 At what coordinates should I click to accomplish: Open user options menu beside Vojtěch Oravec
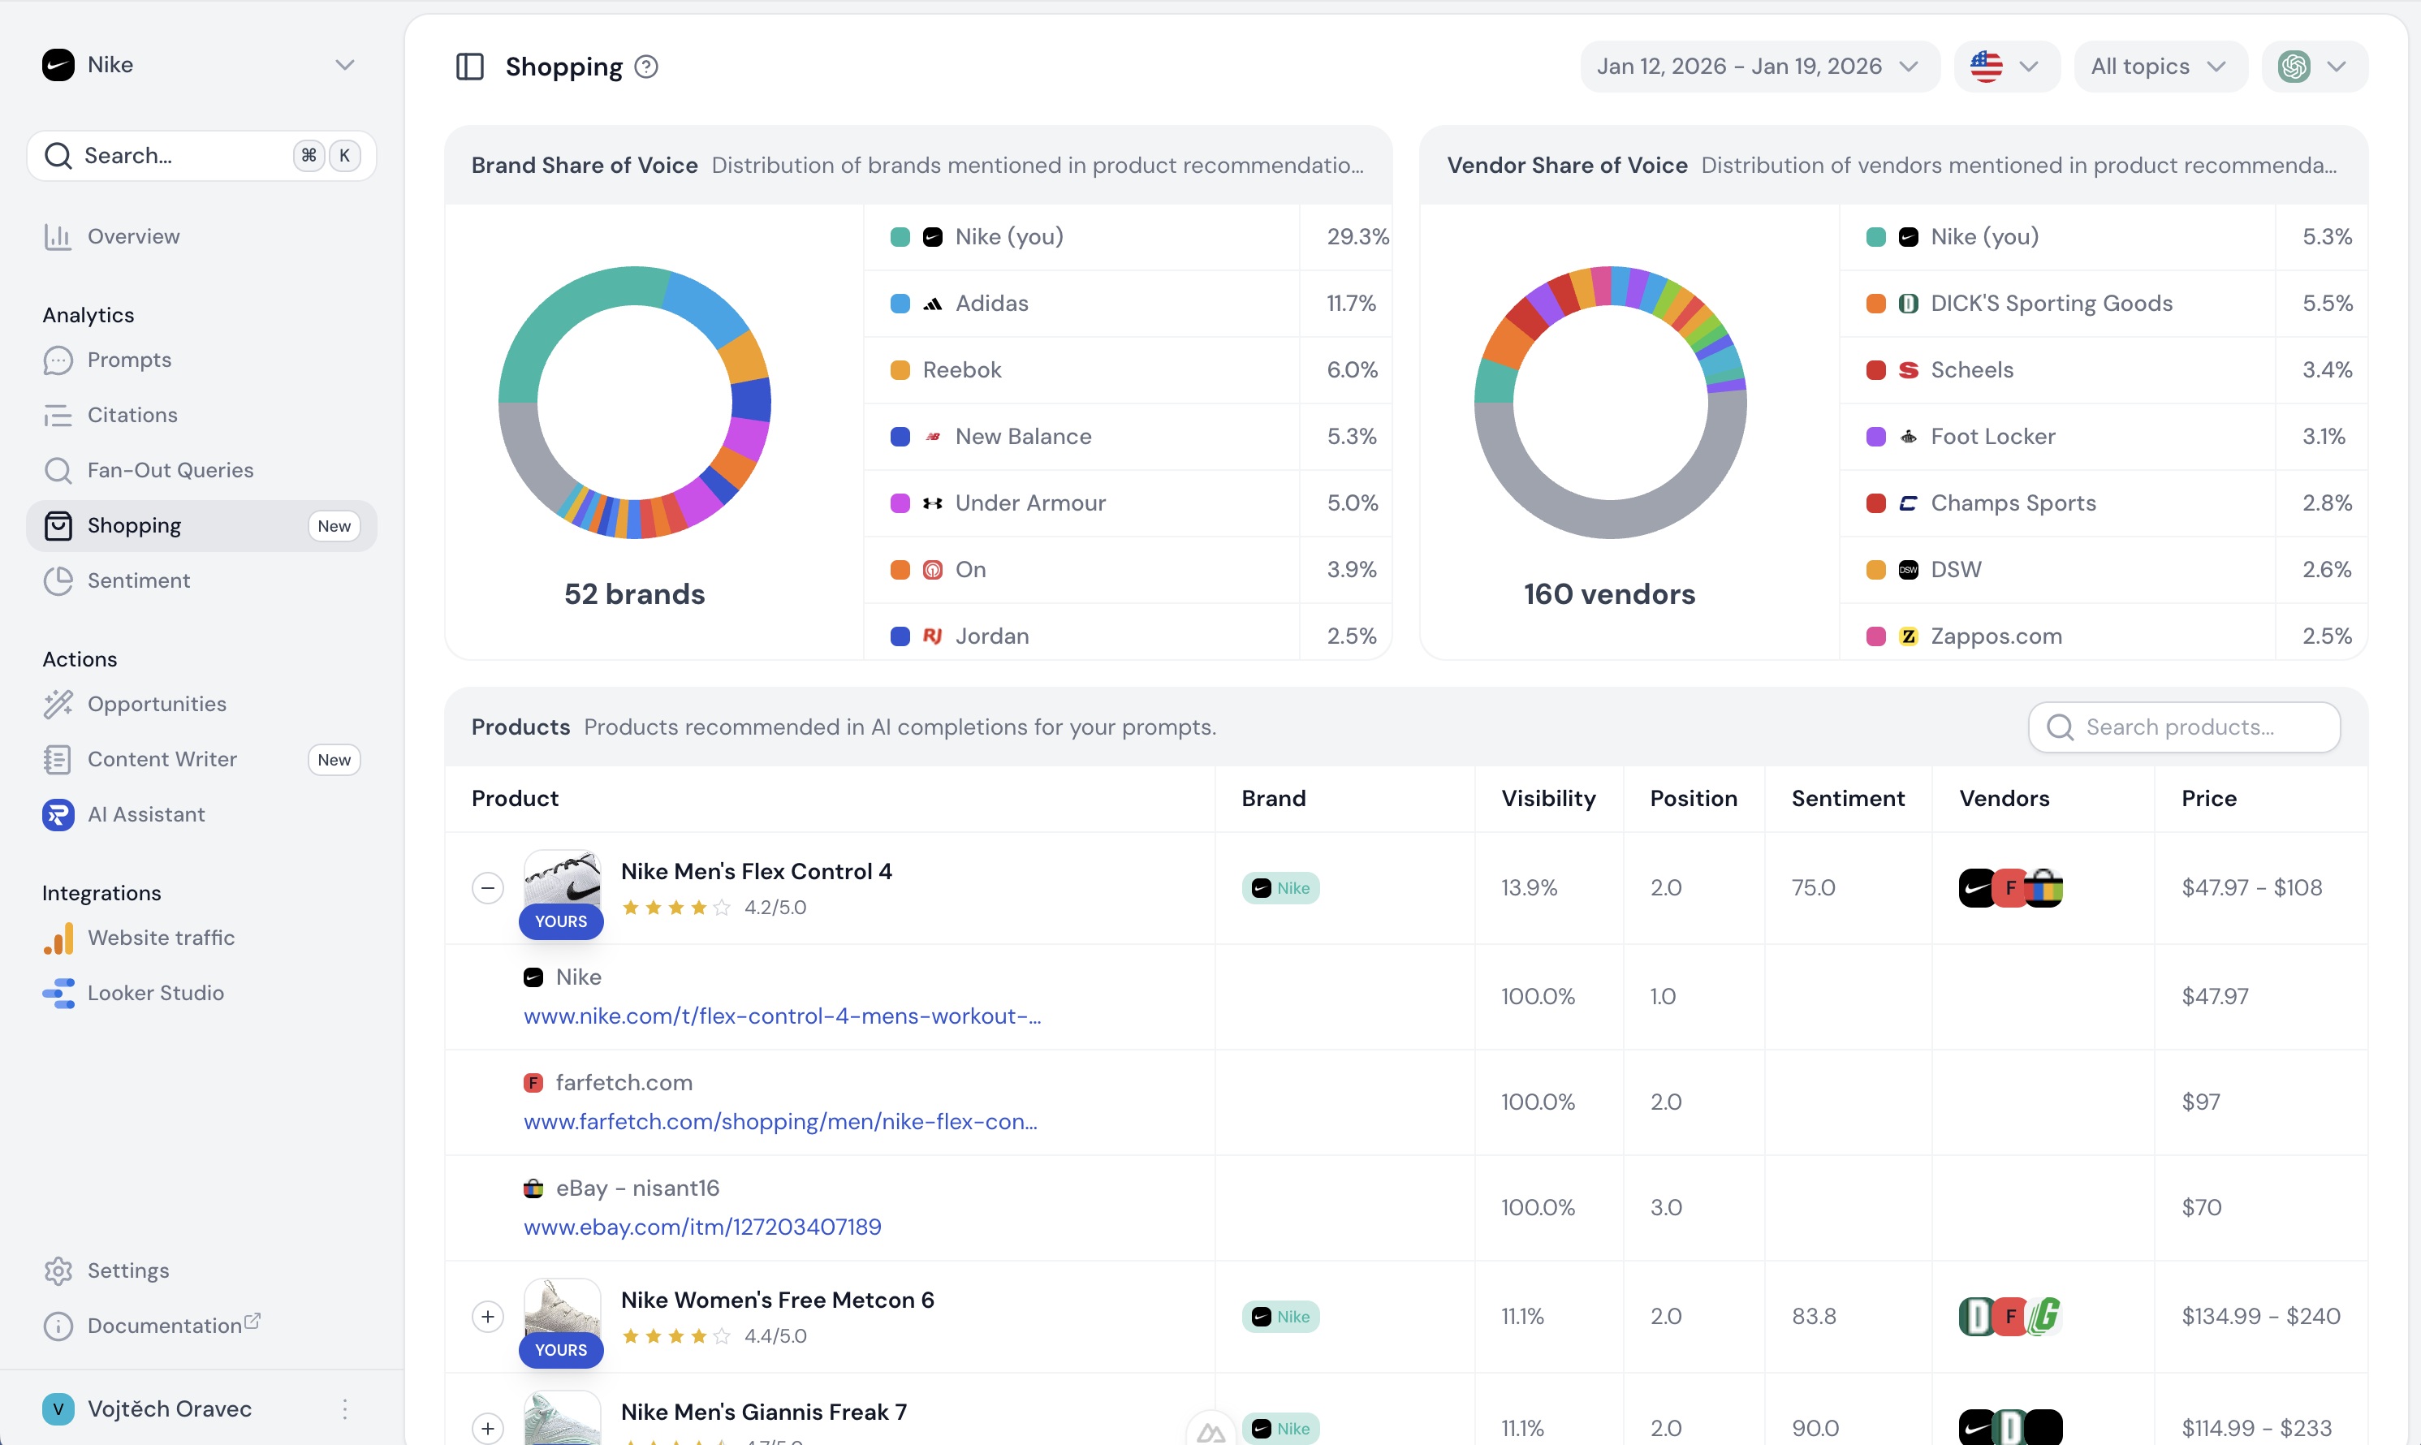coord(345,1409)
